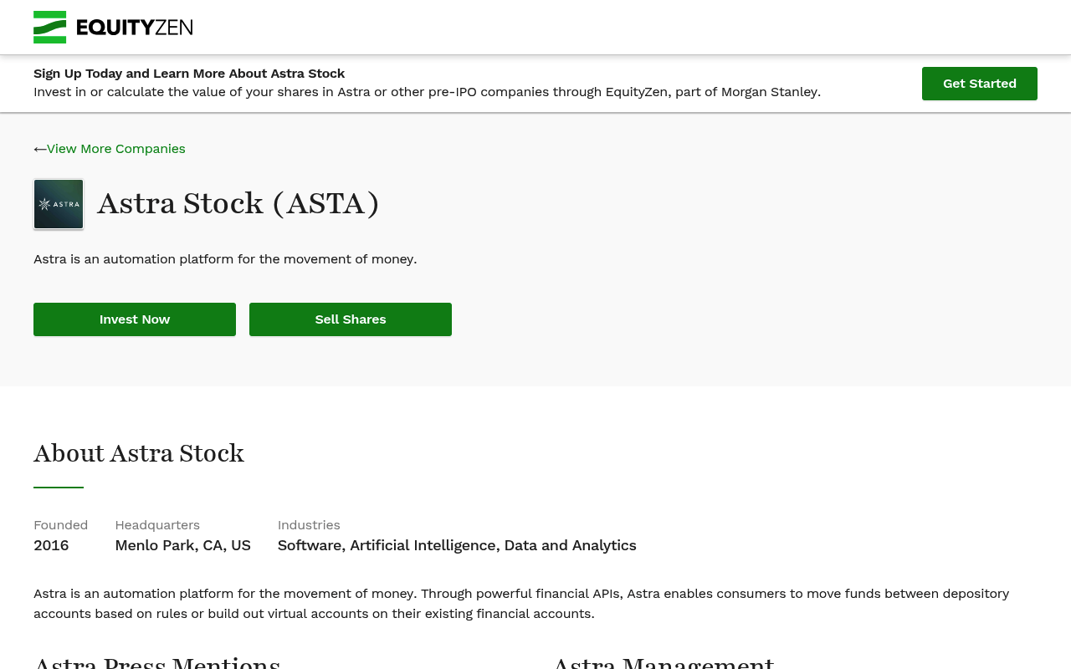Screen dimensions: 1071x669
Task: Click the short tagline under the Astra title
Action: [225, 259]
